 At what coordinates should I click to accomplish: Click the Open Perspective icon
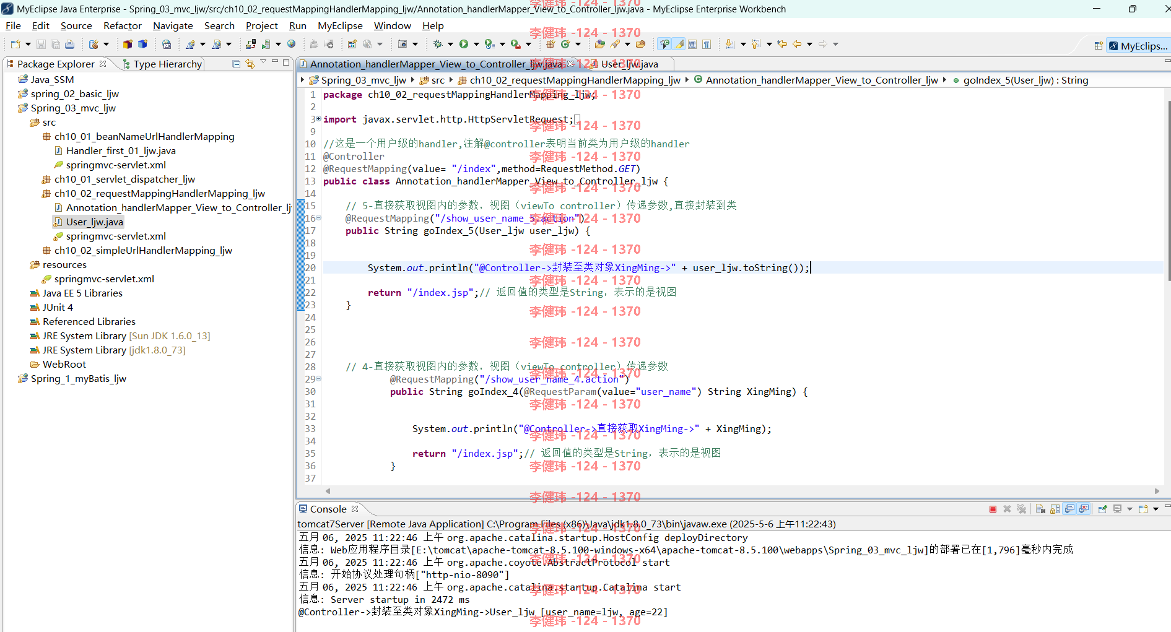(1099, 46)
